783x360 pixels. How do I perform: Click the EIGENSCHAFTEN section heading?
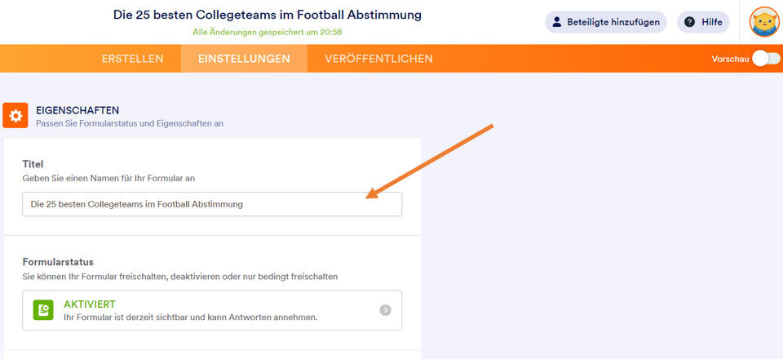(x=77, y=109)
